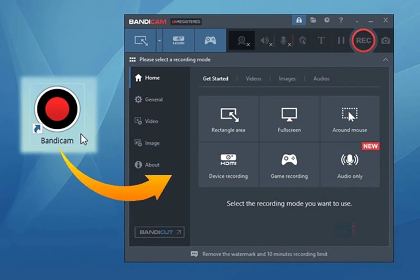Open the Images tab
The height and width of the screenshot is (280, 420).
[287, 79]
